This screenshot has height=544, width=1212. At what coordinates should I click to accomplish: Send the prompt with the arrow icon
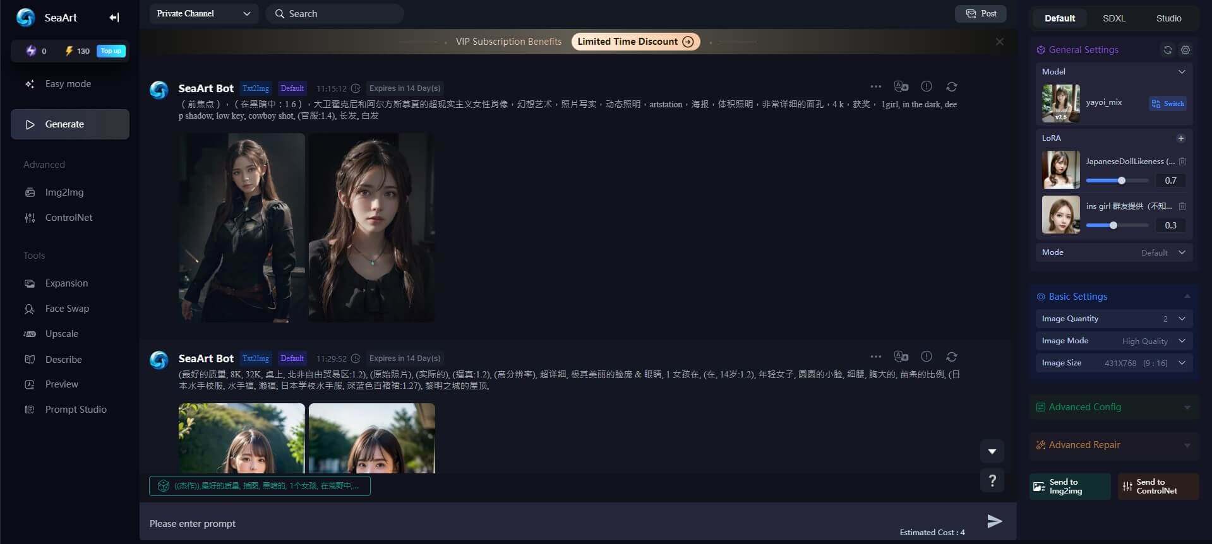click(x=995, y=521)
